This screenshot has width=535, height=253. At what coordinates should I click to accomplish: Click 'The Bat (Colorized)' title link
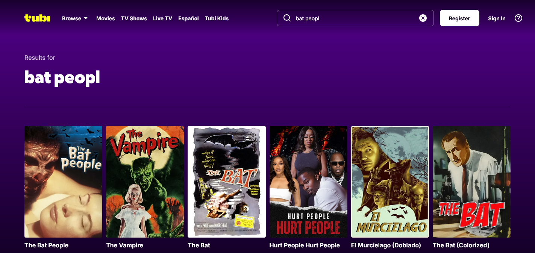pyautogui.click(x=461, y=245)
